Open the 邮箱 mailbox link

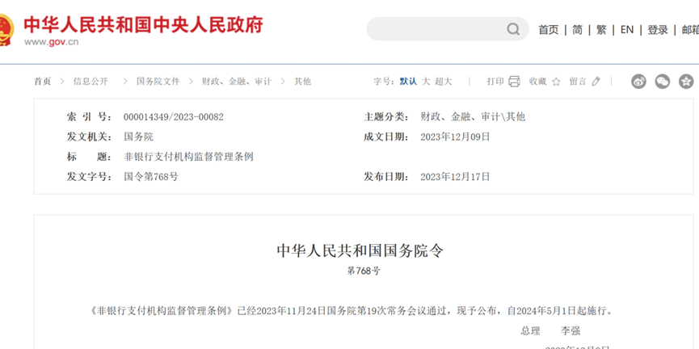690,30
